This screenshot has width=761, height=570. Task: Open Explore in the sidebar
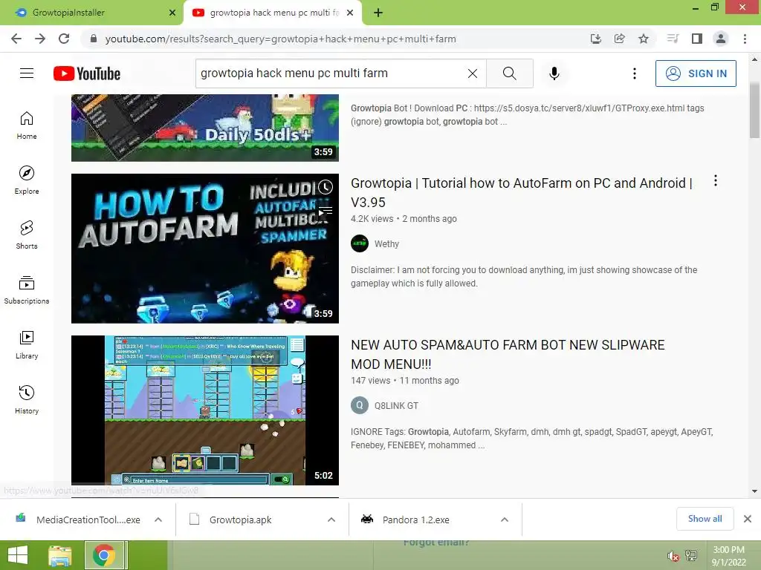[x=27, y=180]
